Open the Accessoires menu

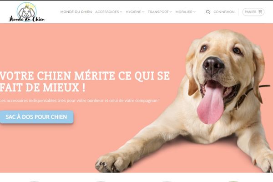tap(107, 12)
